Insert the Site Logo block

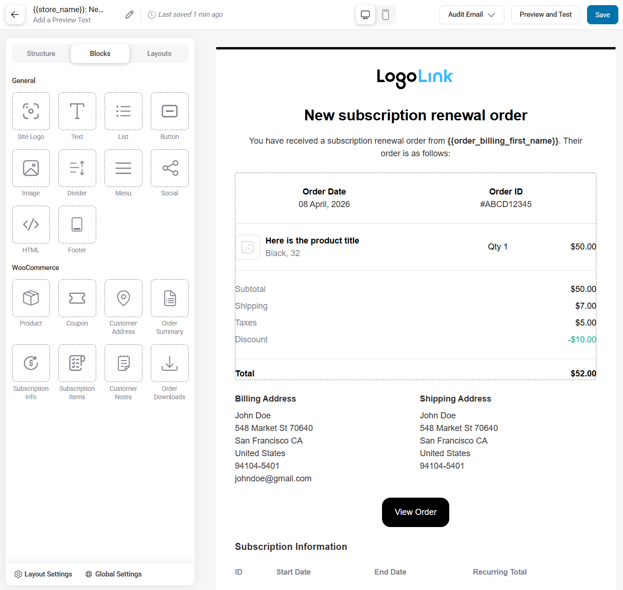(31, 111)
